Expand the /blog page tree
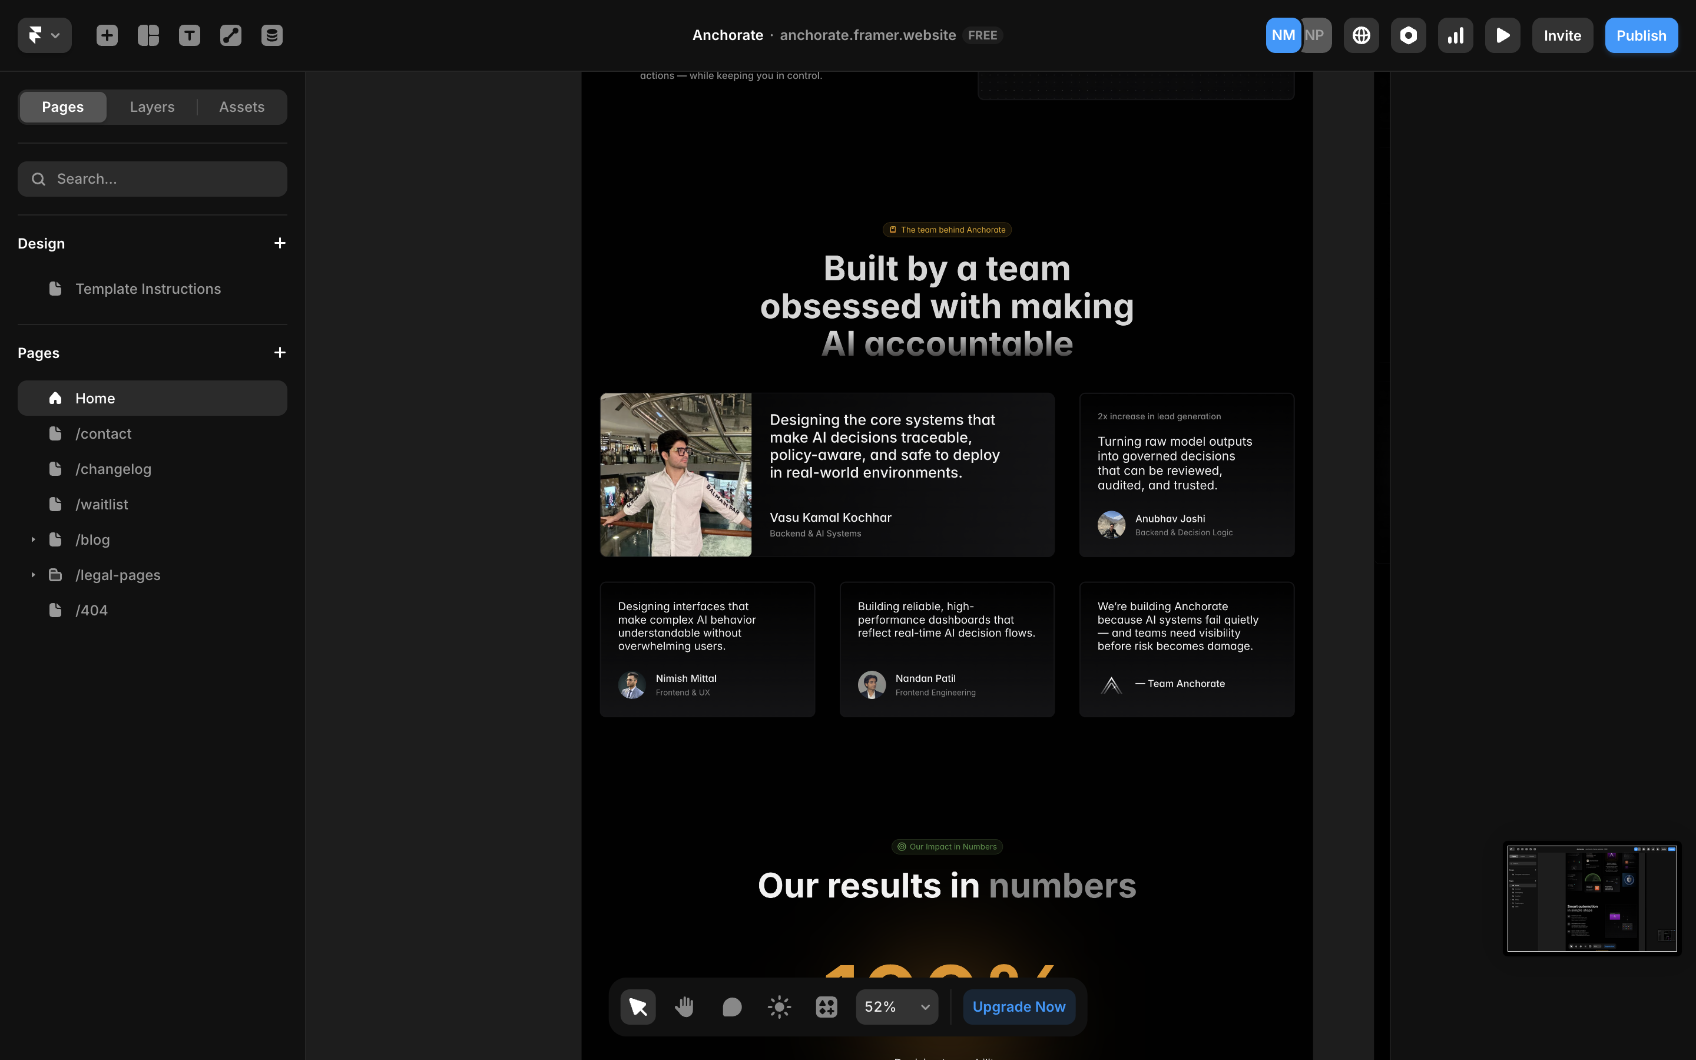The width and height of the screenshot is (1696, 1060). click(x=32, y=539)
